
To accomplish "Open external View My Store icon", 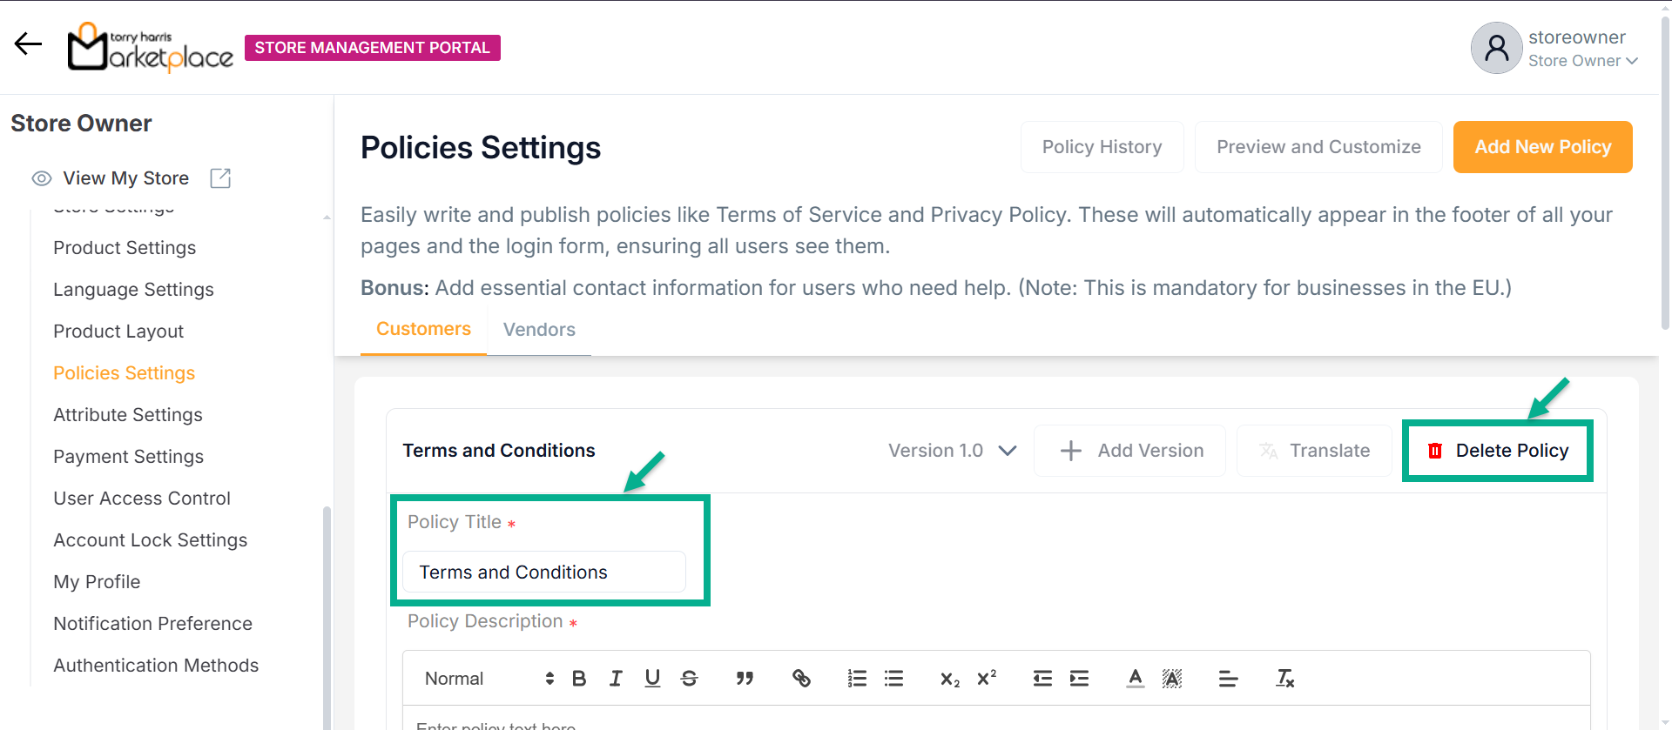I will pos(220,178).
